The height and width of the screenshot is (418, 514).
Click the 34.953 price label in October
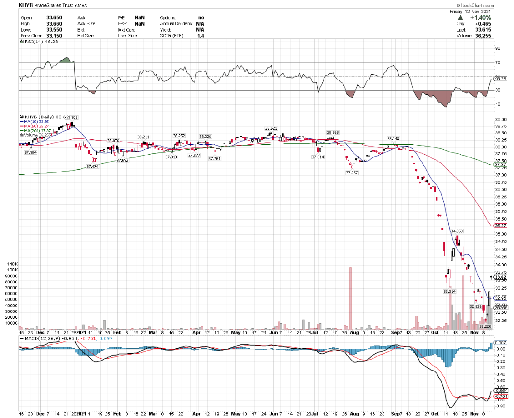[x=457, y=231]
